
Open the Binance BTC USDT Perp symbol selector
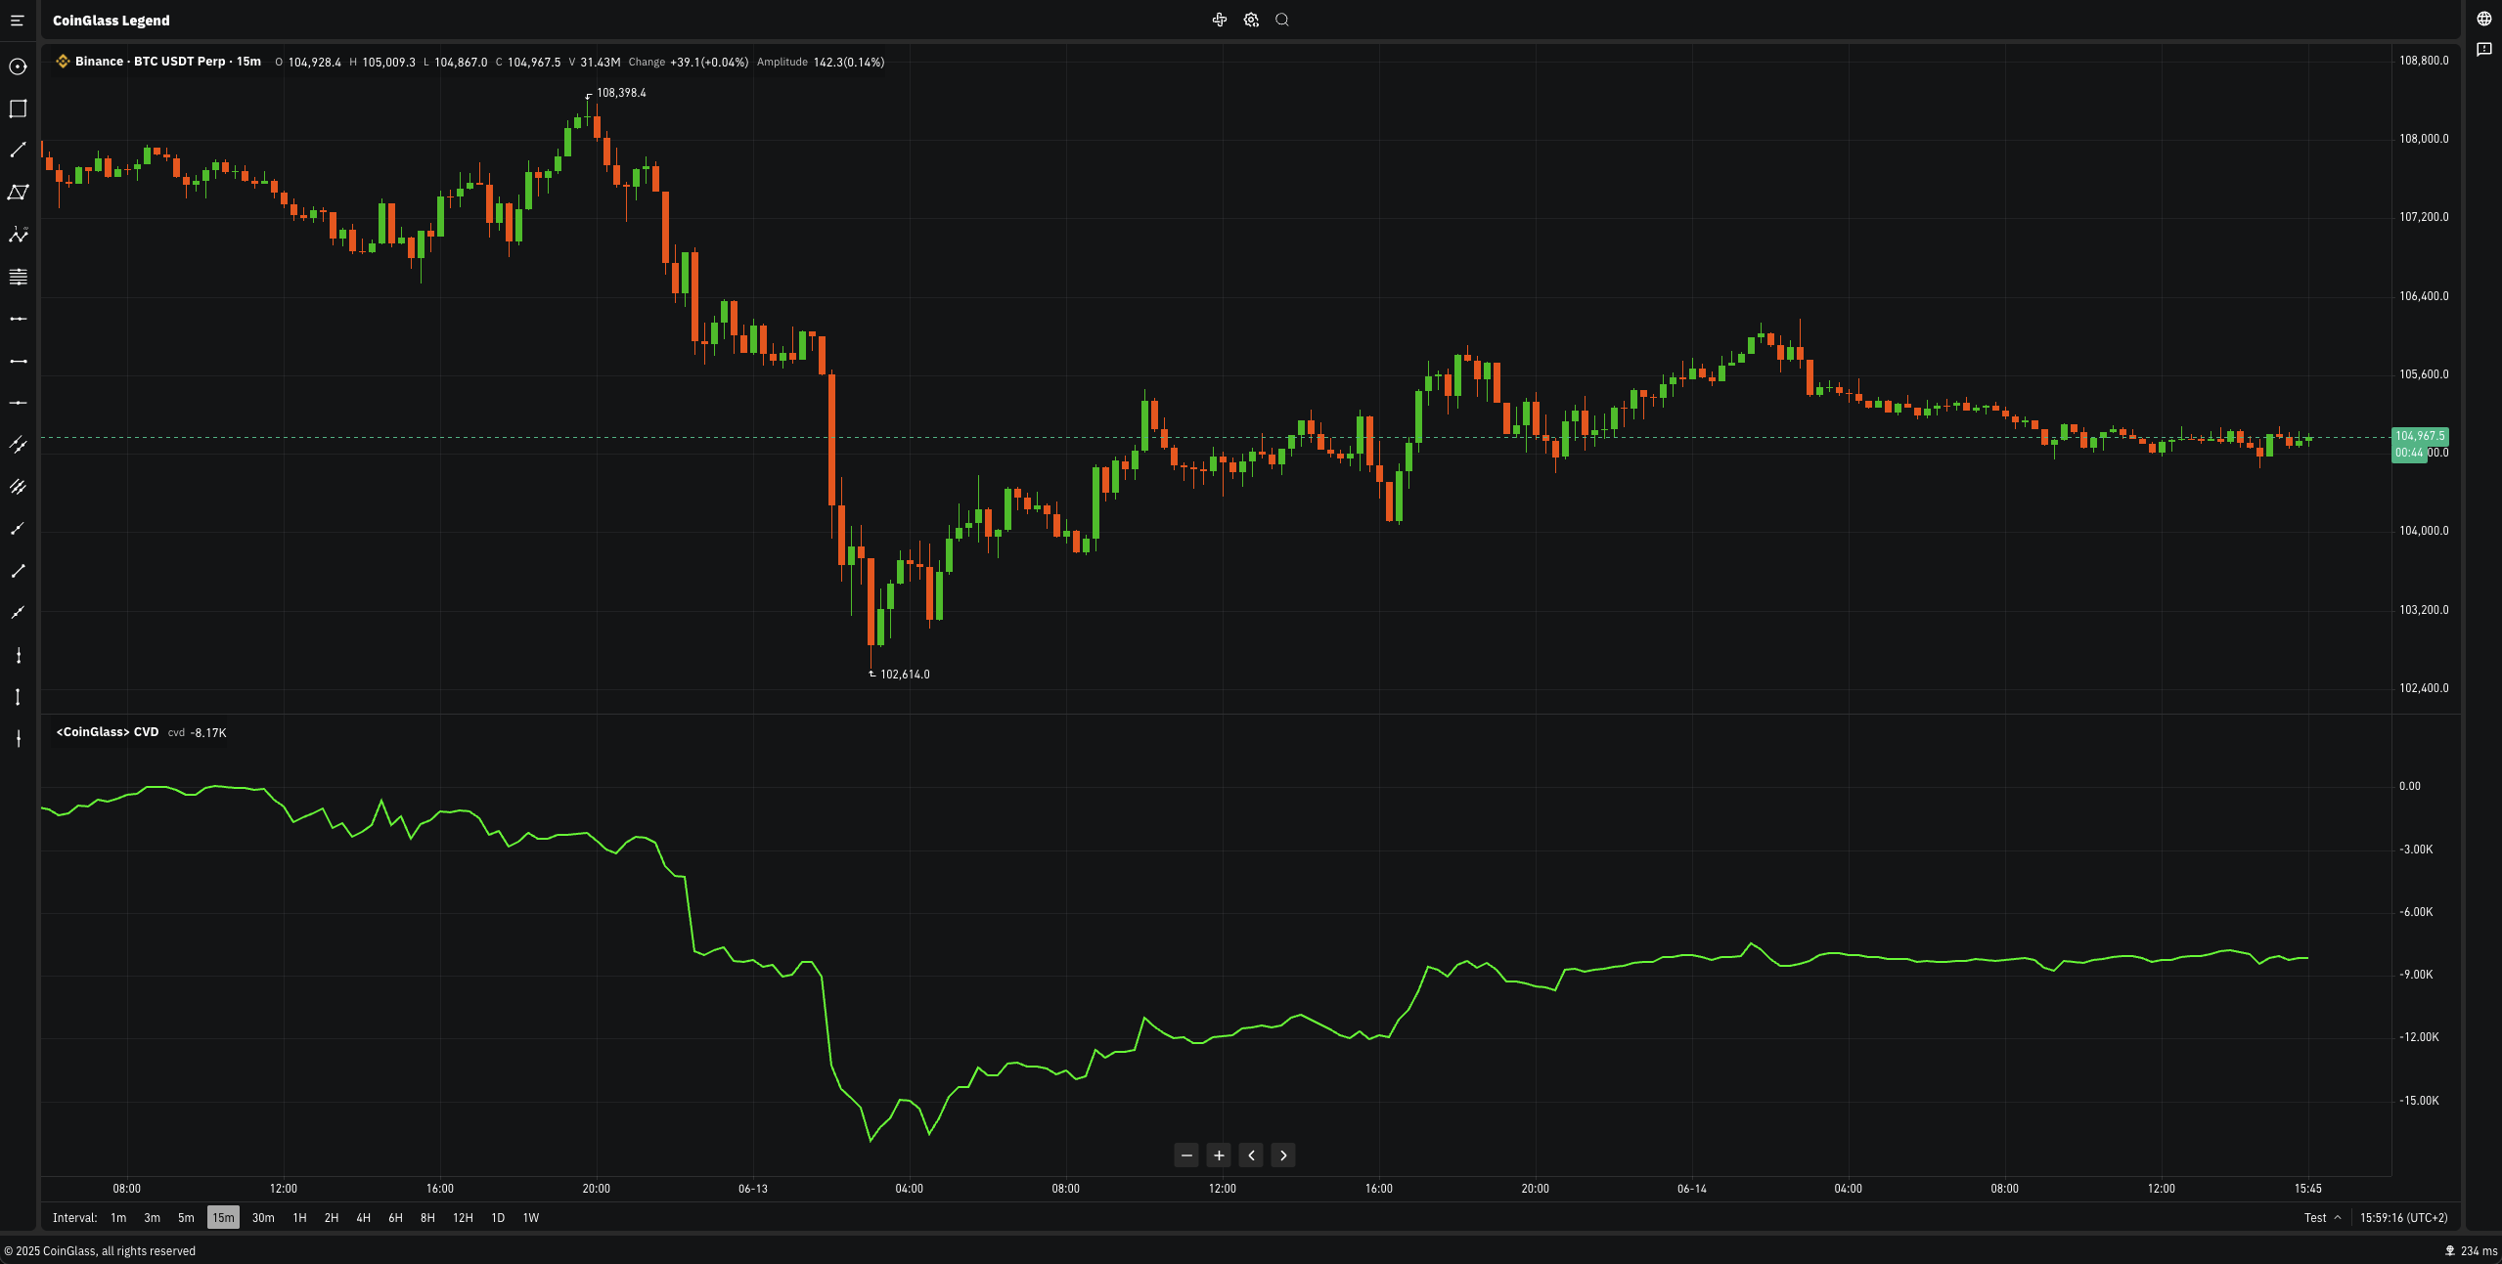(x=167, y=62)
